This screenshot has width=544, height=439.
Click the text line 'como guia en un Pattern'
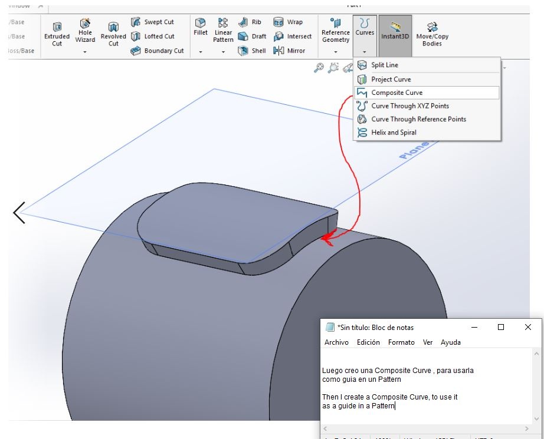point(362,379)
